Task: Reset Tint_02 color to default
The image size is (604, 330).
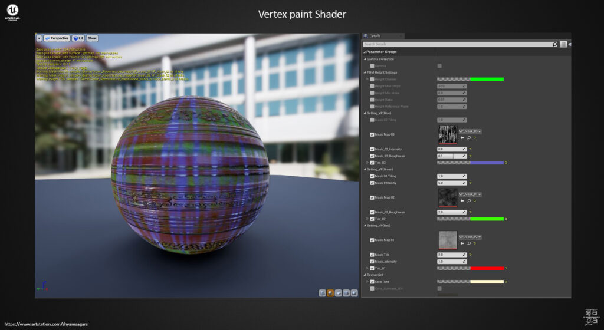Action: click(505, 219)
